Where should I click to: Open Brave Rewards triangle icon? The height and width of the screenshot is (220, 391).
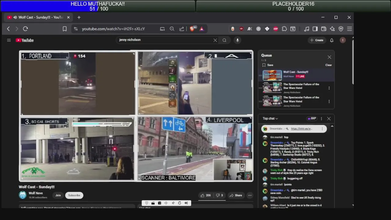point(202,29)
